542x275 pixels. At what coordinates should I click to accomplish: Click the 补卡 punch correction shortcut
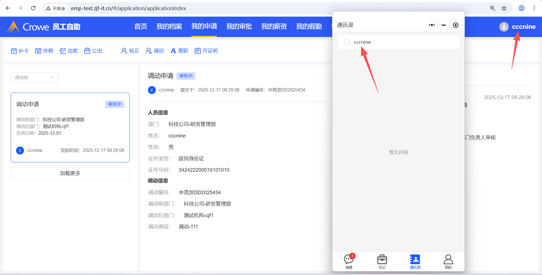pos(20,51)
